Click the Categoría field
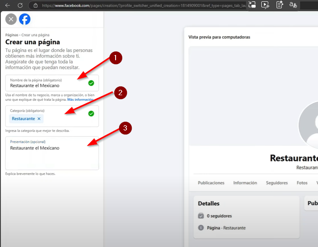Viewport: 318px width, 247px height. (52, 116)
